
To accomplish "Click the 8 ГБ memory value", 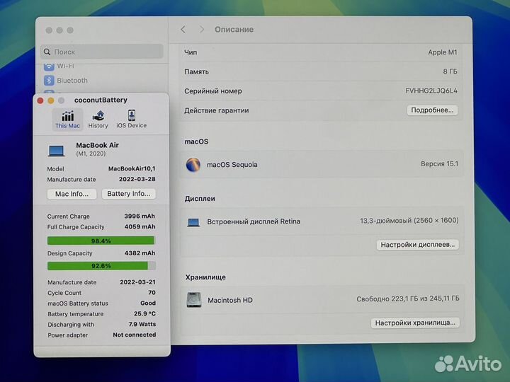I will click(450, 71).
